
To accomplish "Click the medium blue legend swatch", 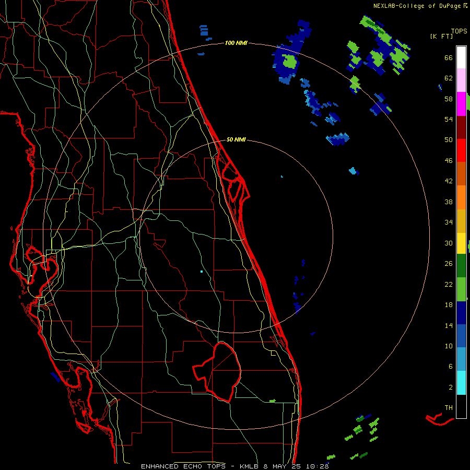I will (x=461, y=336).
